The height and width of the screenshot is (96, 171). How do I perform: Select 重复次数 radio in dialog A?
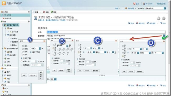[22, 61]
